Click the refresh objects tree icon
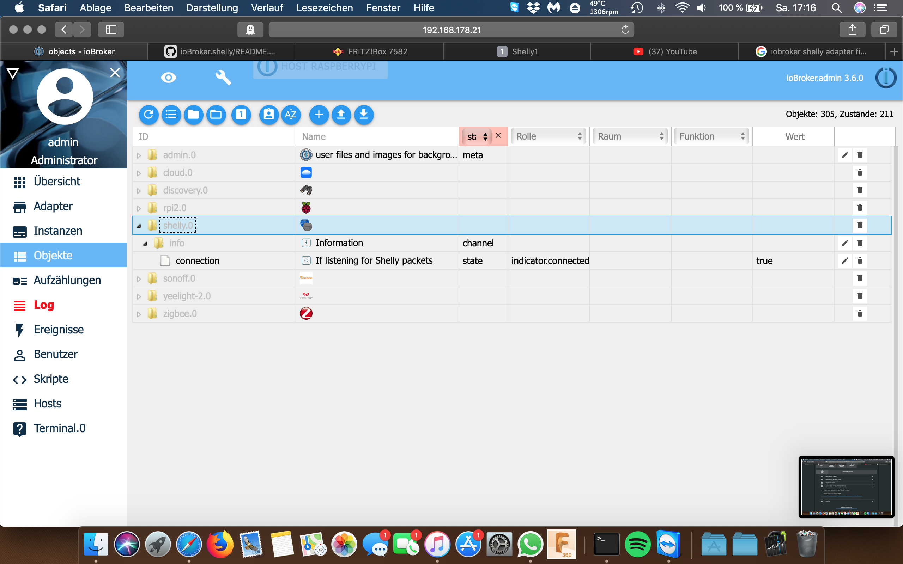Image resolution: width=903 pixels, height=564 pixels. (x=149, y=115)
